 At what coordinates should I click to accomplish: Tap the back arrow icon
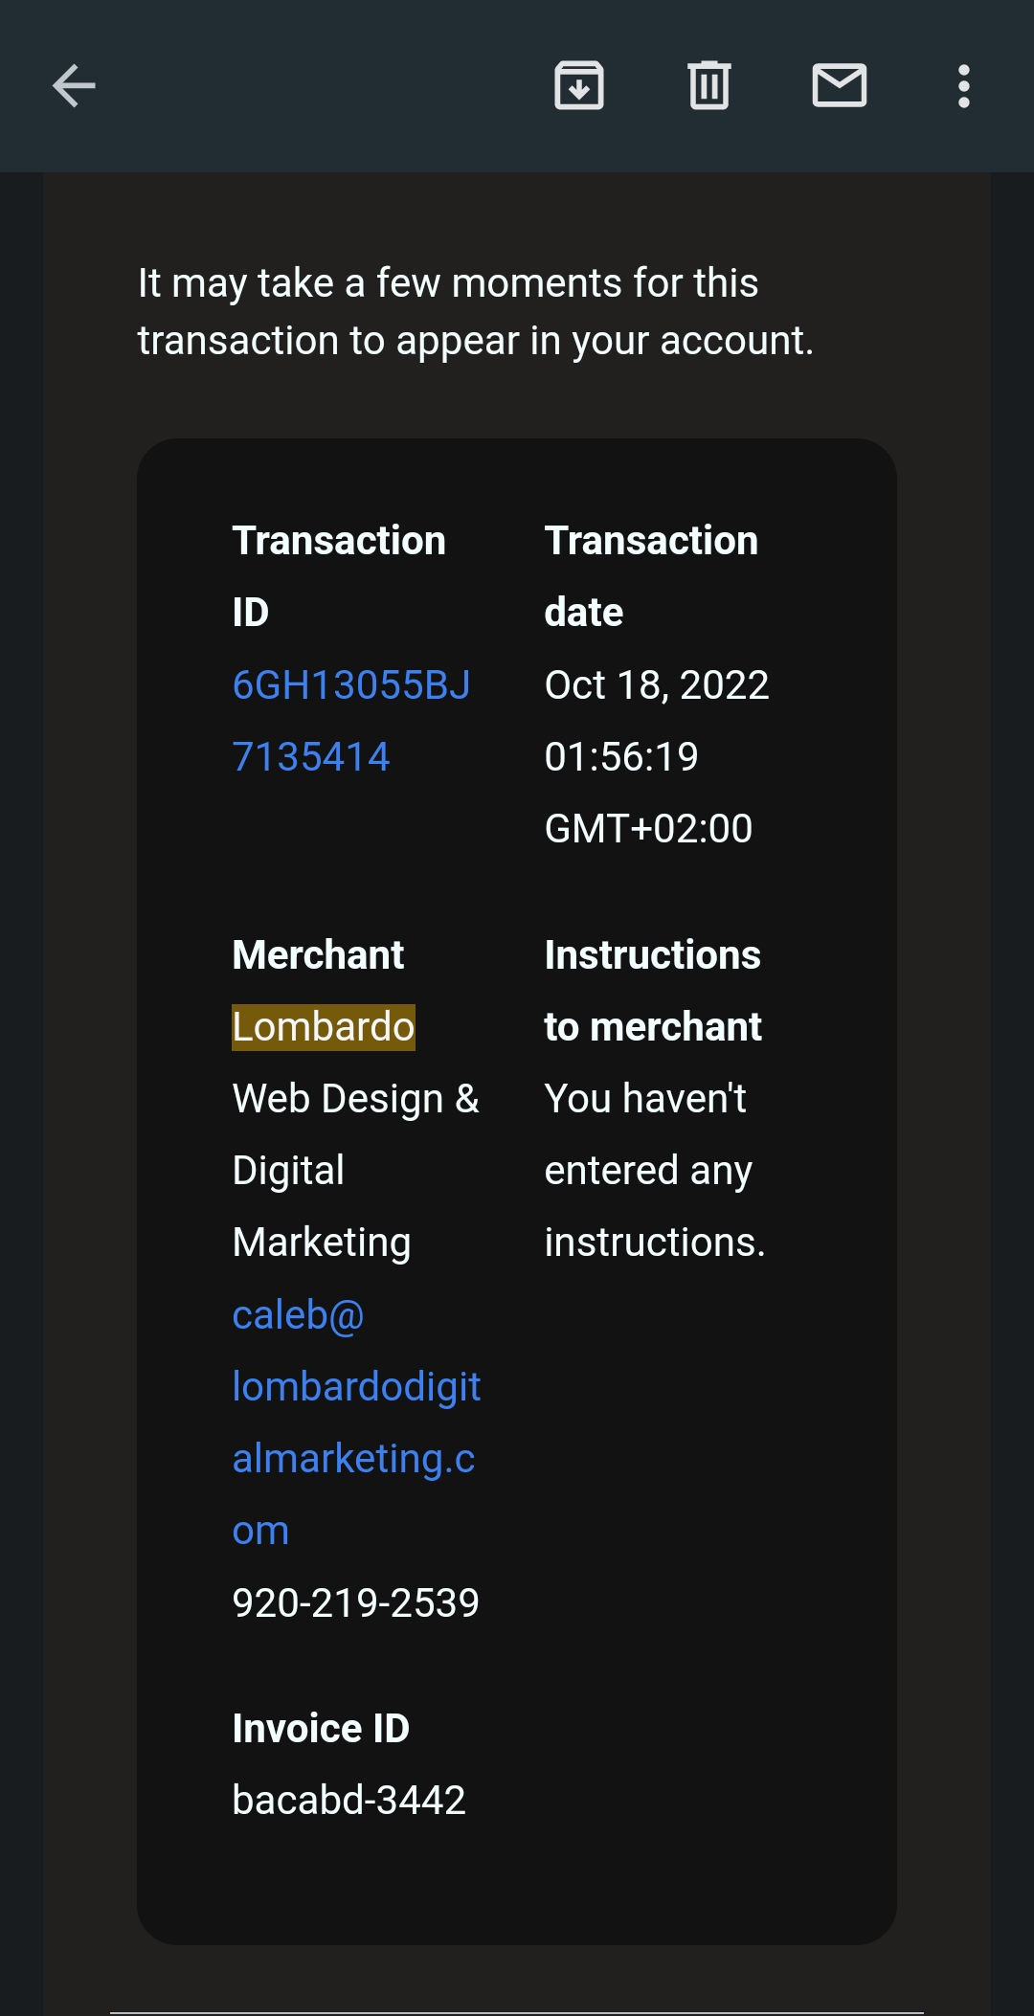[74, 86]
